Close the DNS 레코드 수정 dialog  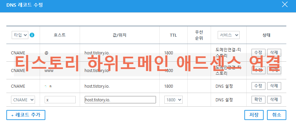(285, 5)
